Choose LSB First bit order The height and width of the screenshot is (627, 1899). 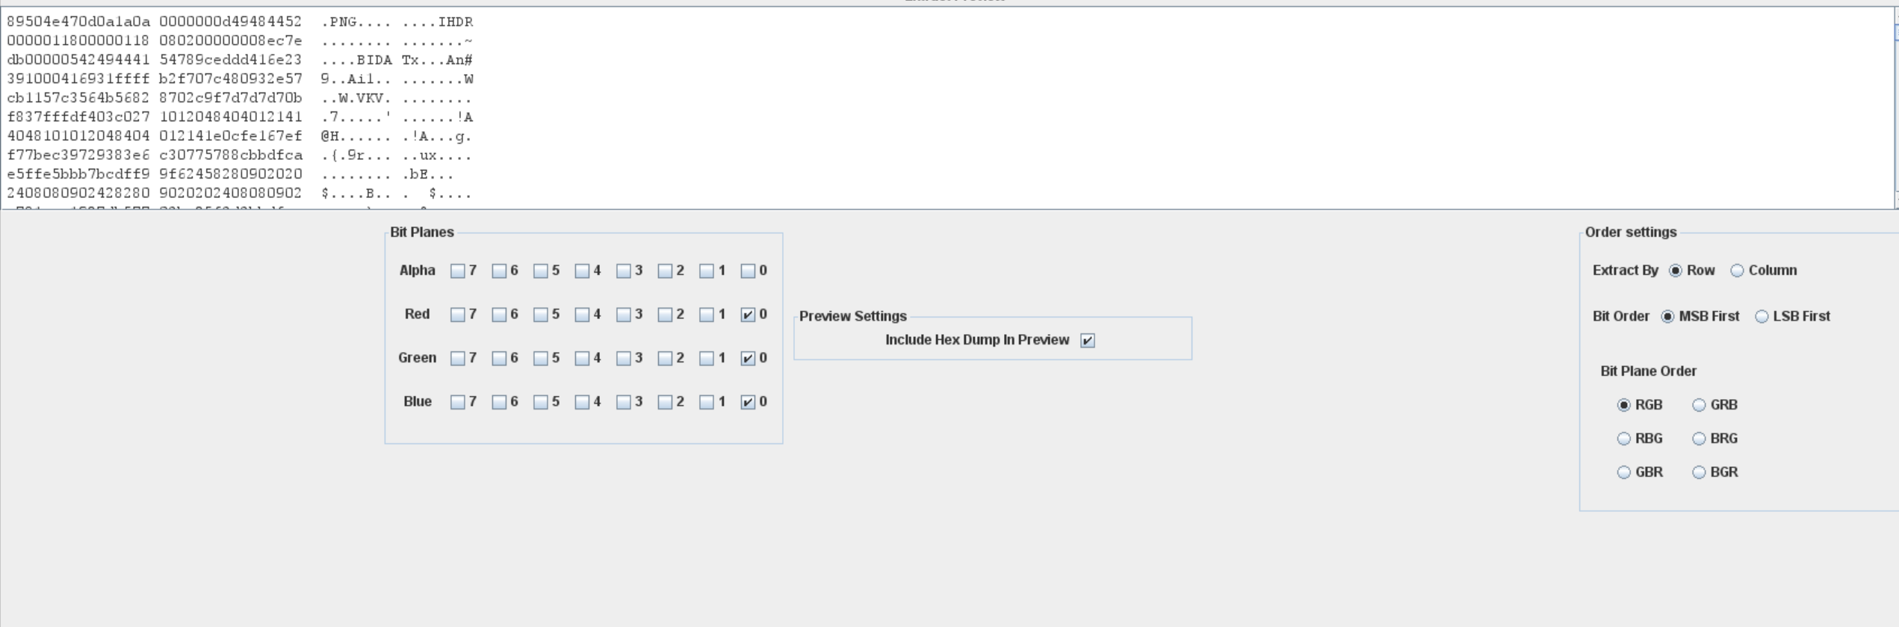pos(1792,316)
